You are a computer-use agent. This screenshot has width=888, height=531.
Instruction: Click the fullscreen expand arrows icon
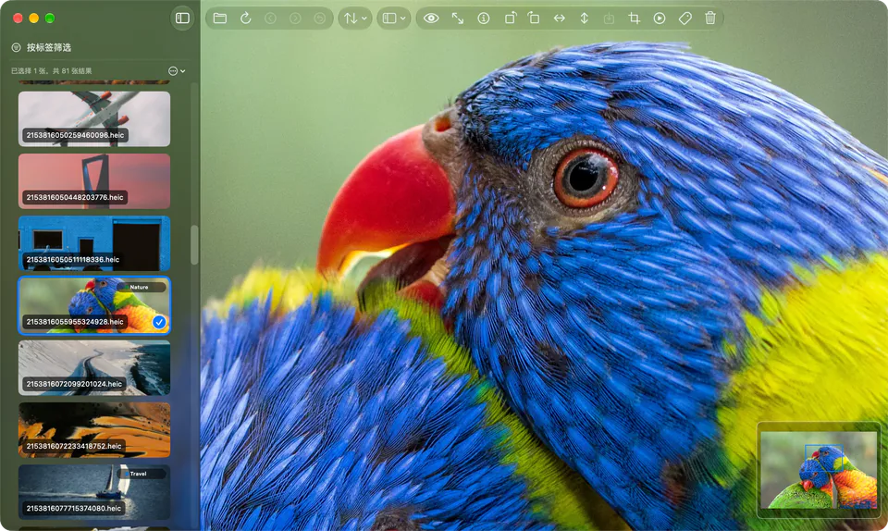tap(458, 19)
